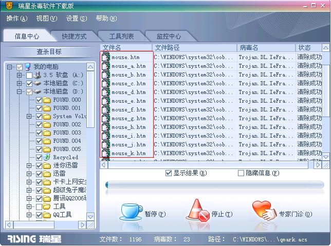Screen dimensions: 331x246
Task: Check the 工具 folder checkbox
Action: point(39,206)
